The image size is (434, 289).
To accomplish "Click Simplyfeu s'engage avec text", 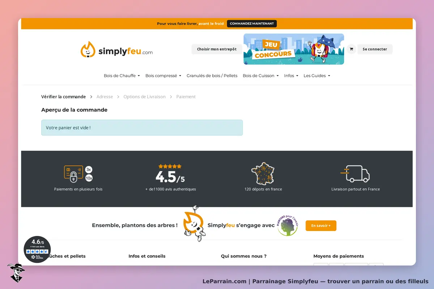I will (241, 225).
